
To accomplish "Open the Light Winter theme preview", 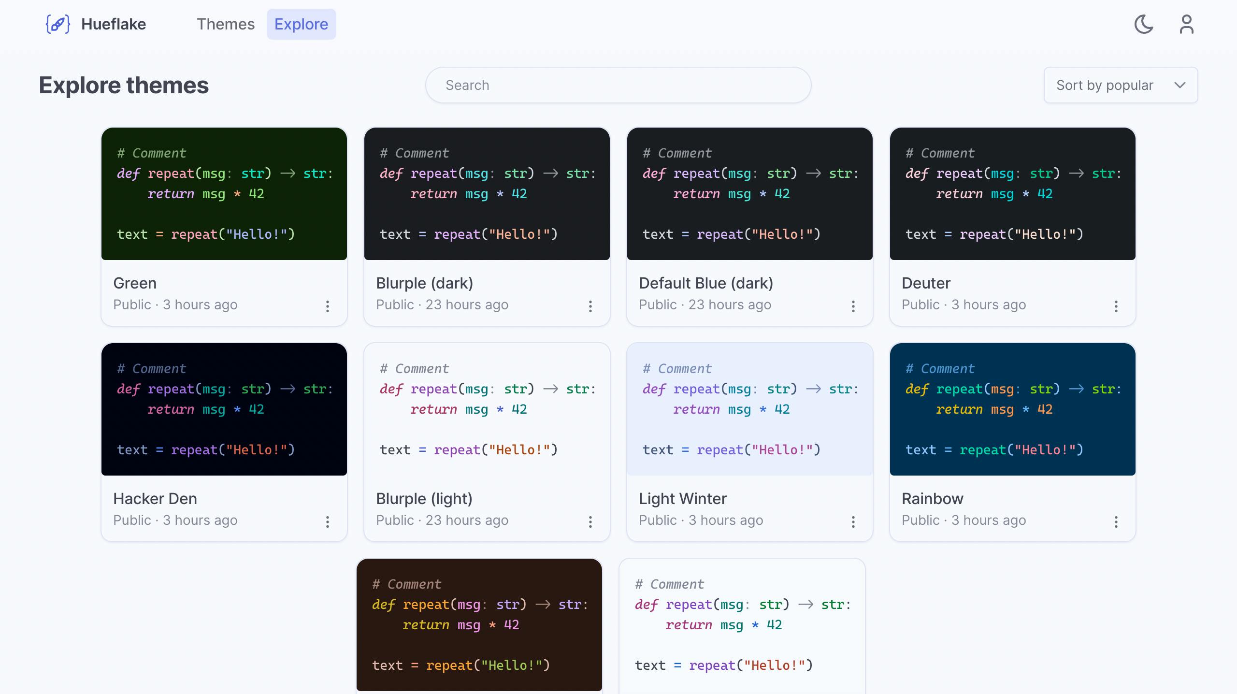I will (x=750, y=409).
